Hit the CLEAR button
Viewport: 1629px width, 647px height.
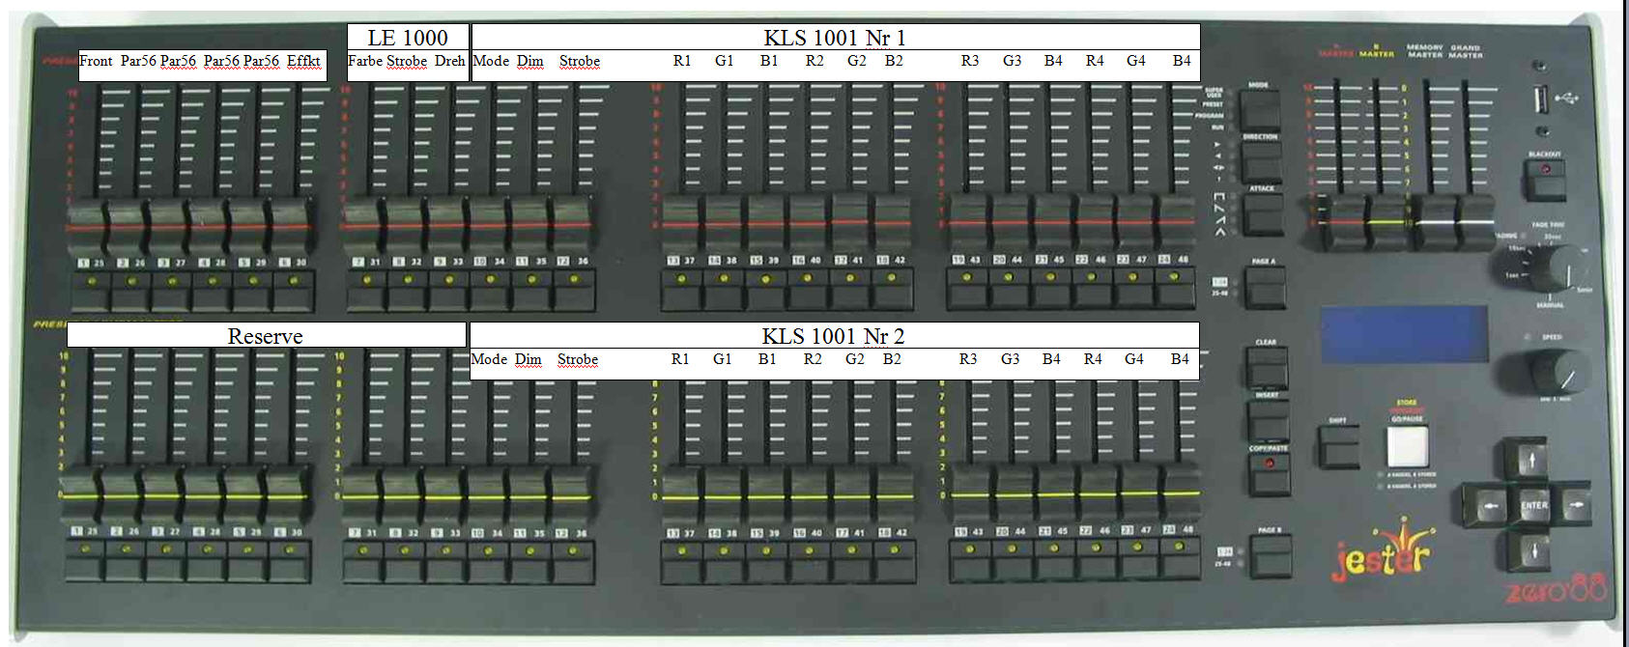1267,368
